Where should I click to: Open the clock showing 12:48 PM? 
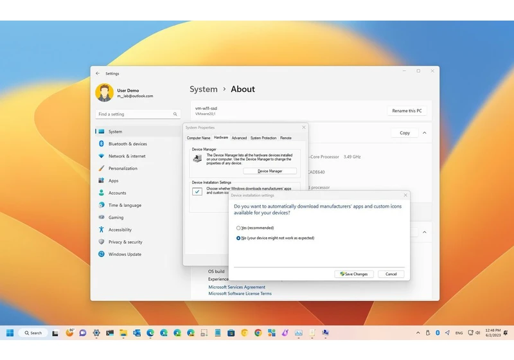(x=493, y=333)
